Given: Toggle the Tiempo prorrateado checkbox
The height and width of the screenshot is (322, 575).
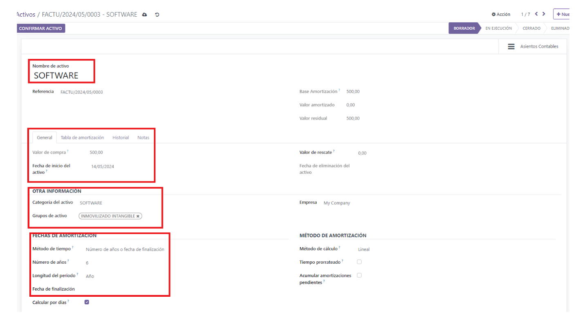Looking at the screenshot, I should (359, 262).
